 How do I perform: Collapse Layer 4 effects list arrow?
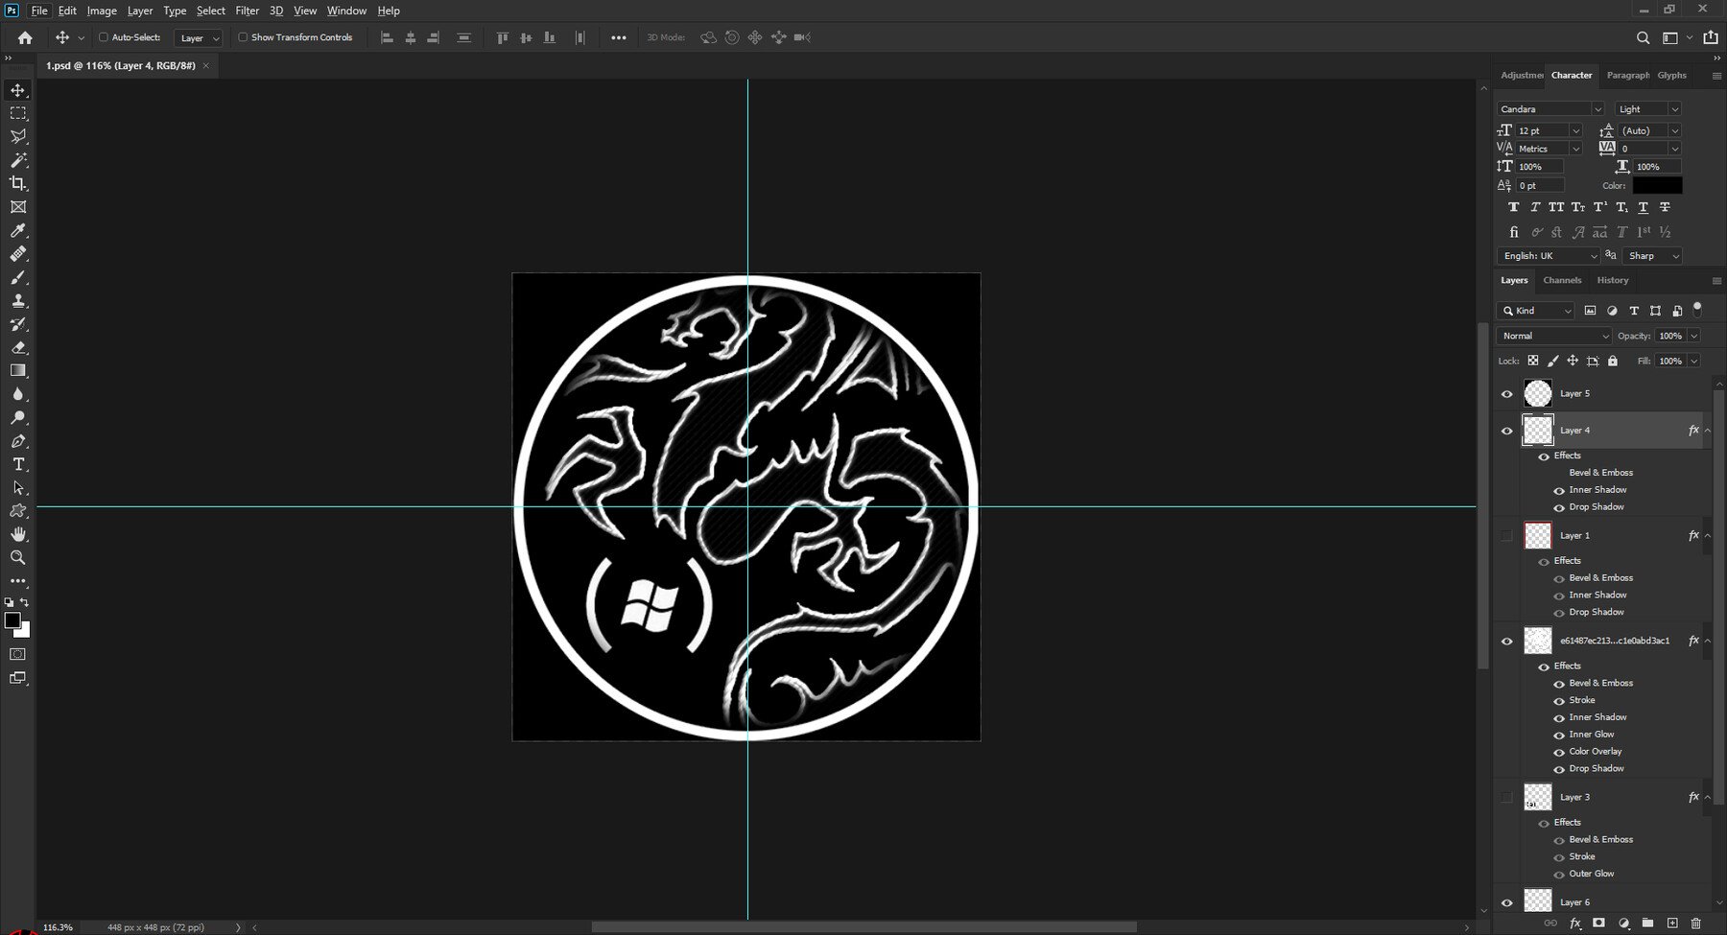(x=1708, y=431)
